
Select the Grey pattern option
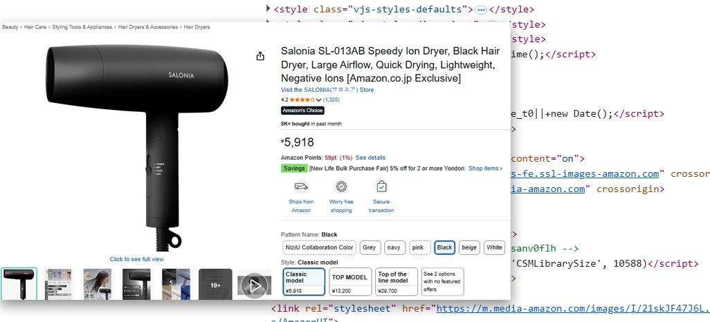point(370,247)
